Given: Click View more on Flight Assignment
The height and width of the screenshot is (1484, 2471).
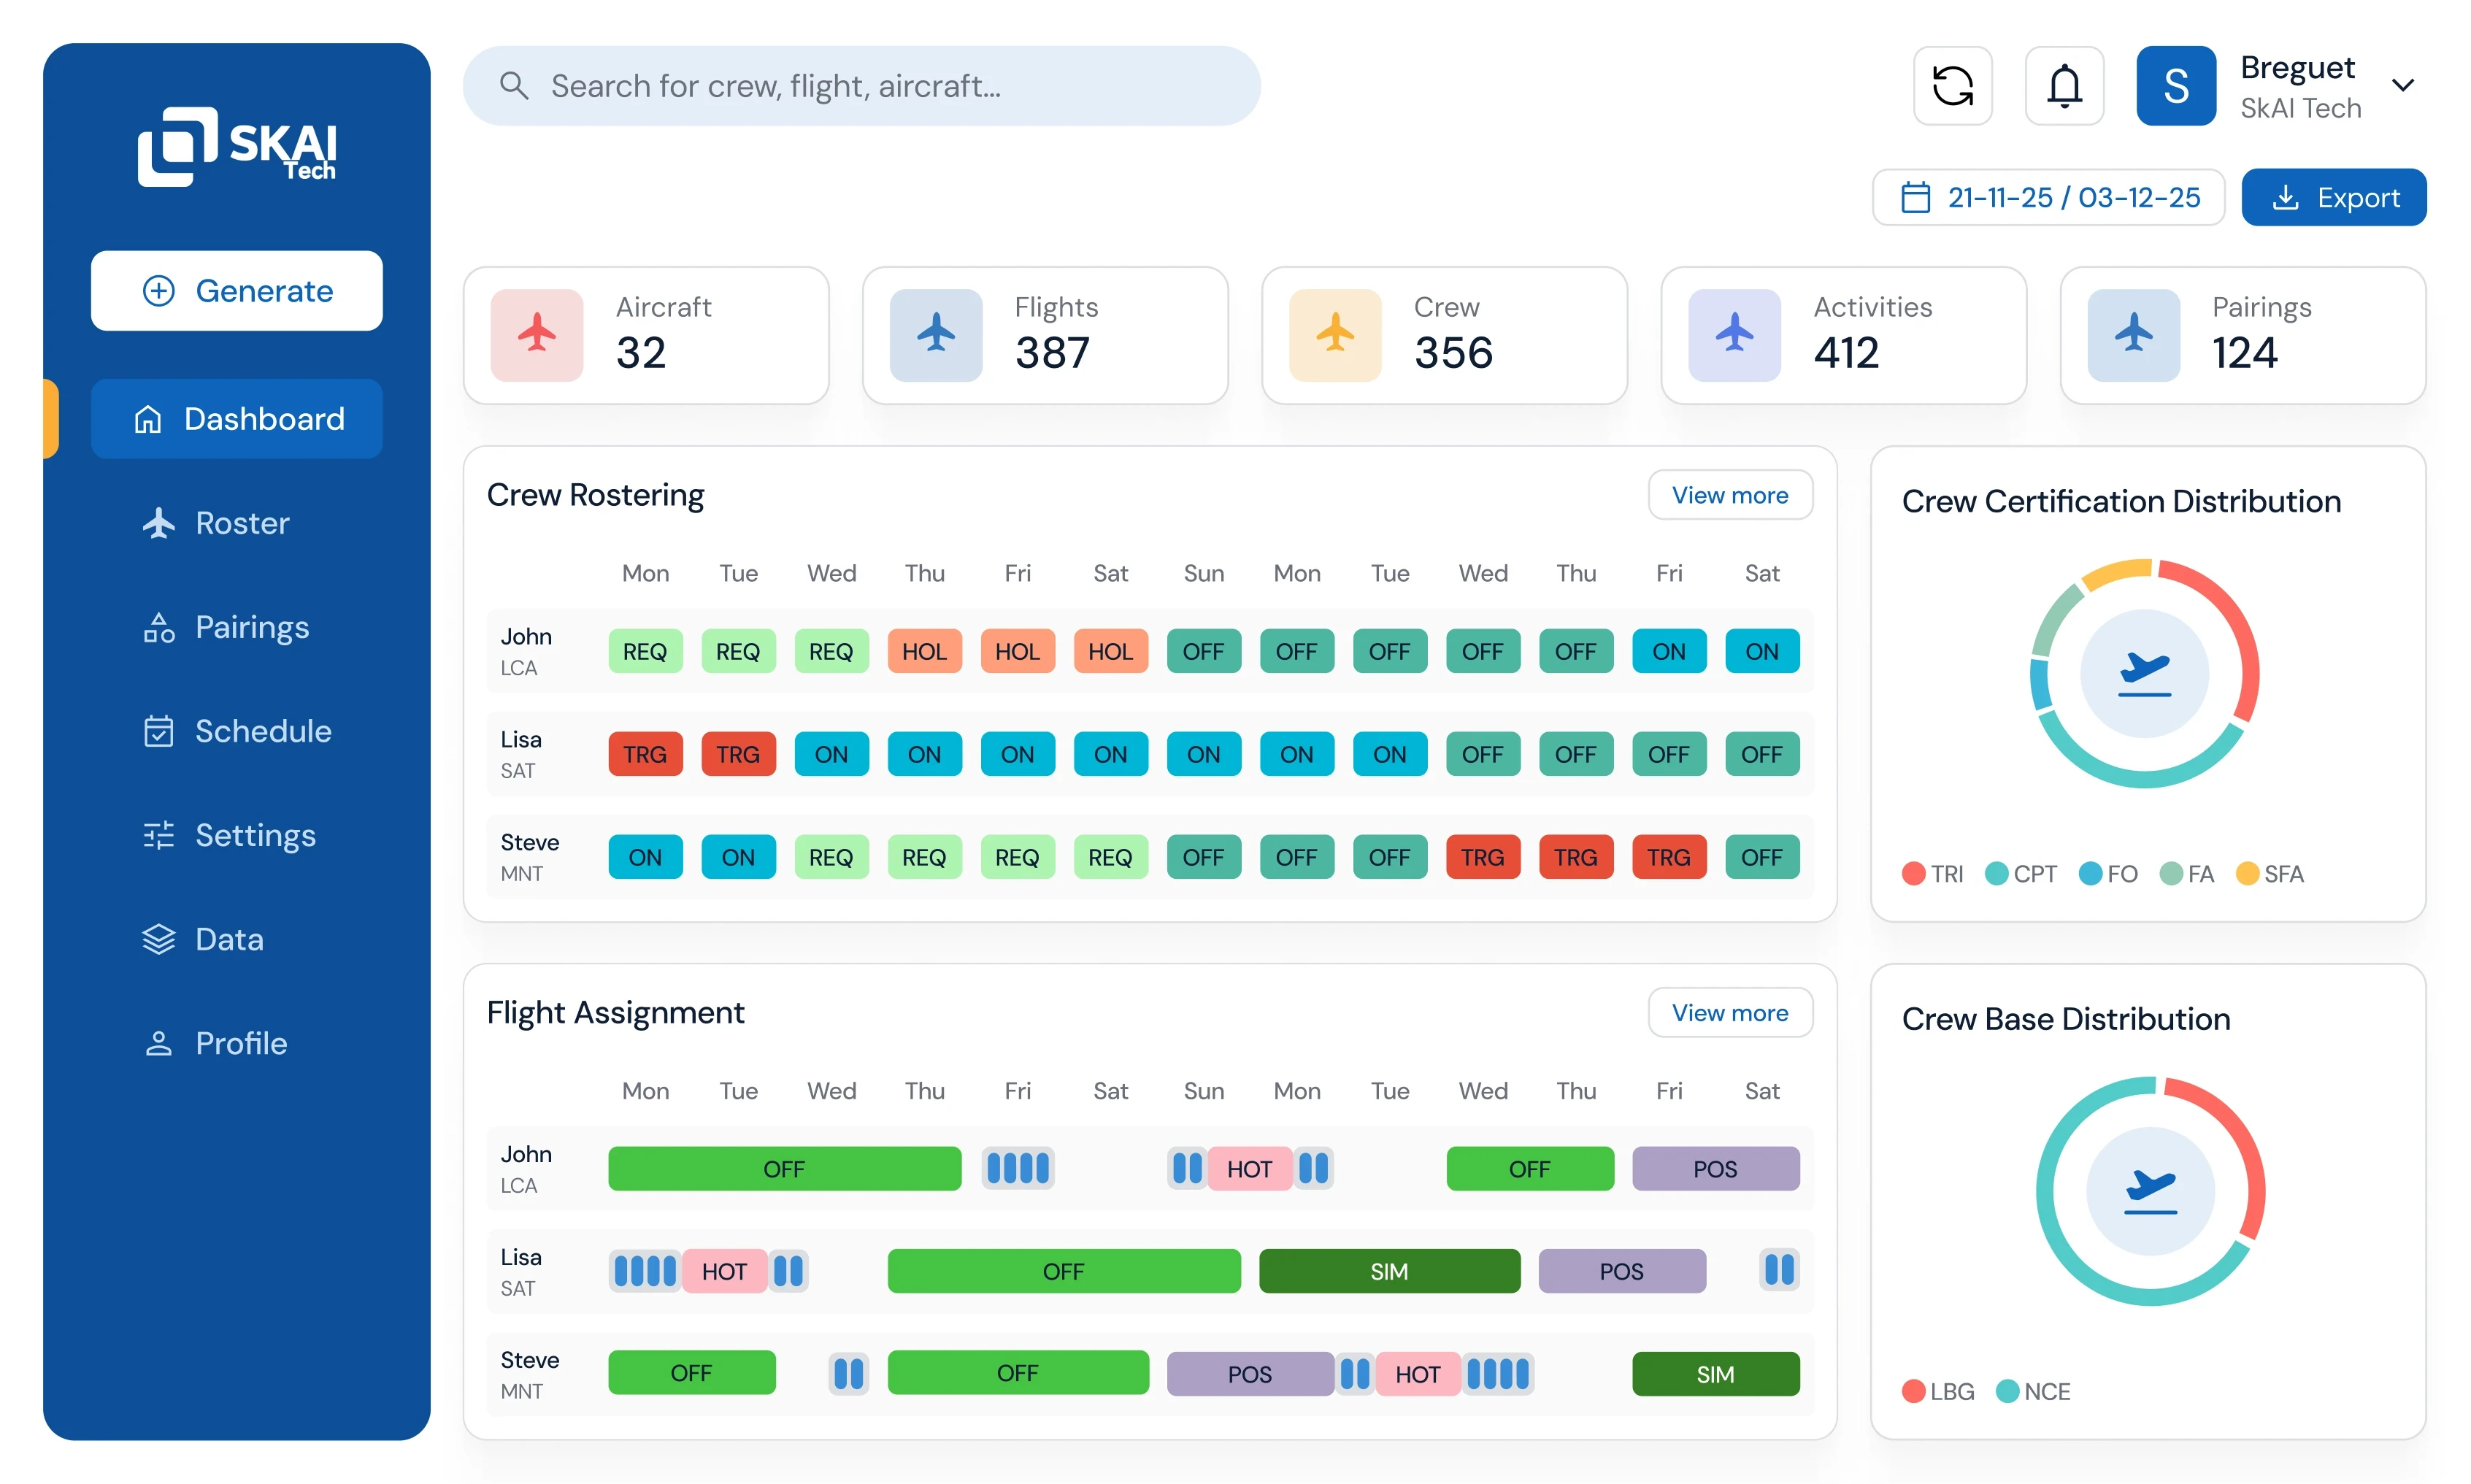Looking at the screenshot, I should pyautogui.click(x=1729, y=1012).
